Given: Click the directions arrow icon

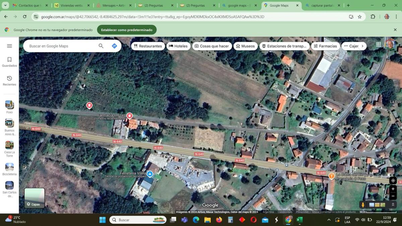Looking at the screenshot, I should (114, 46).
